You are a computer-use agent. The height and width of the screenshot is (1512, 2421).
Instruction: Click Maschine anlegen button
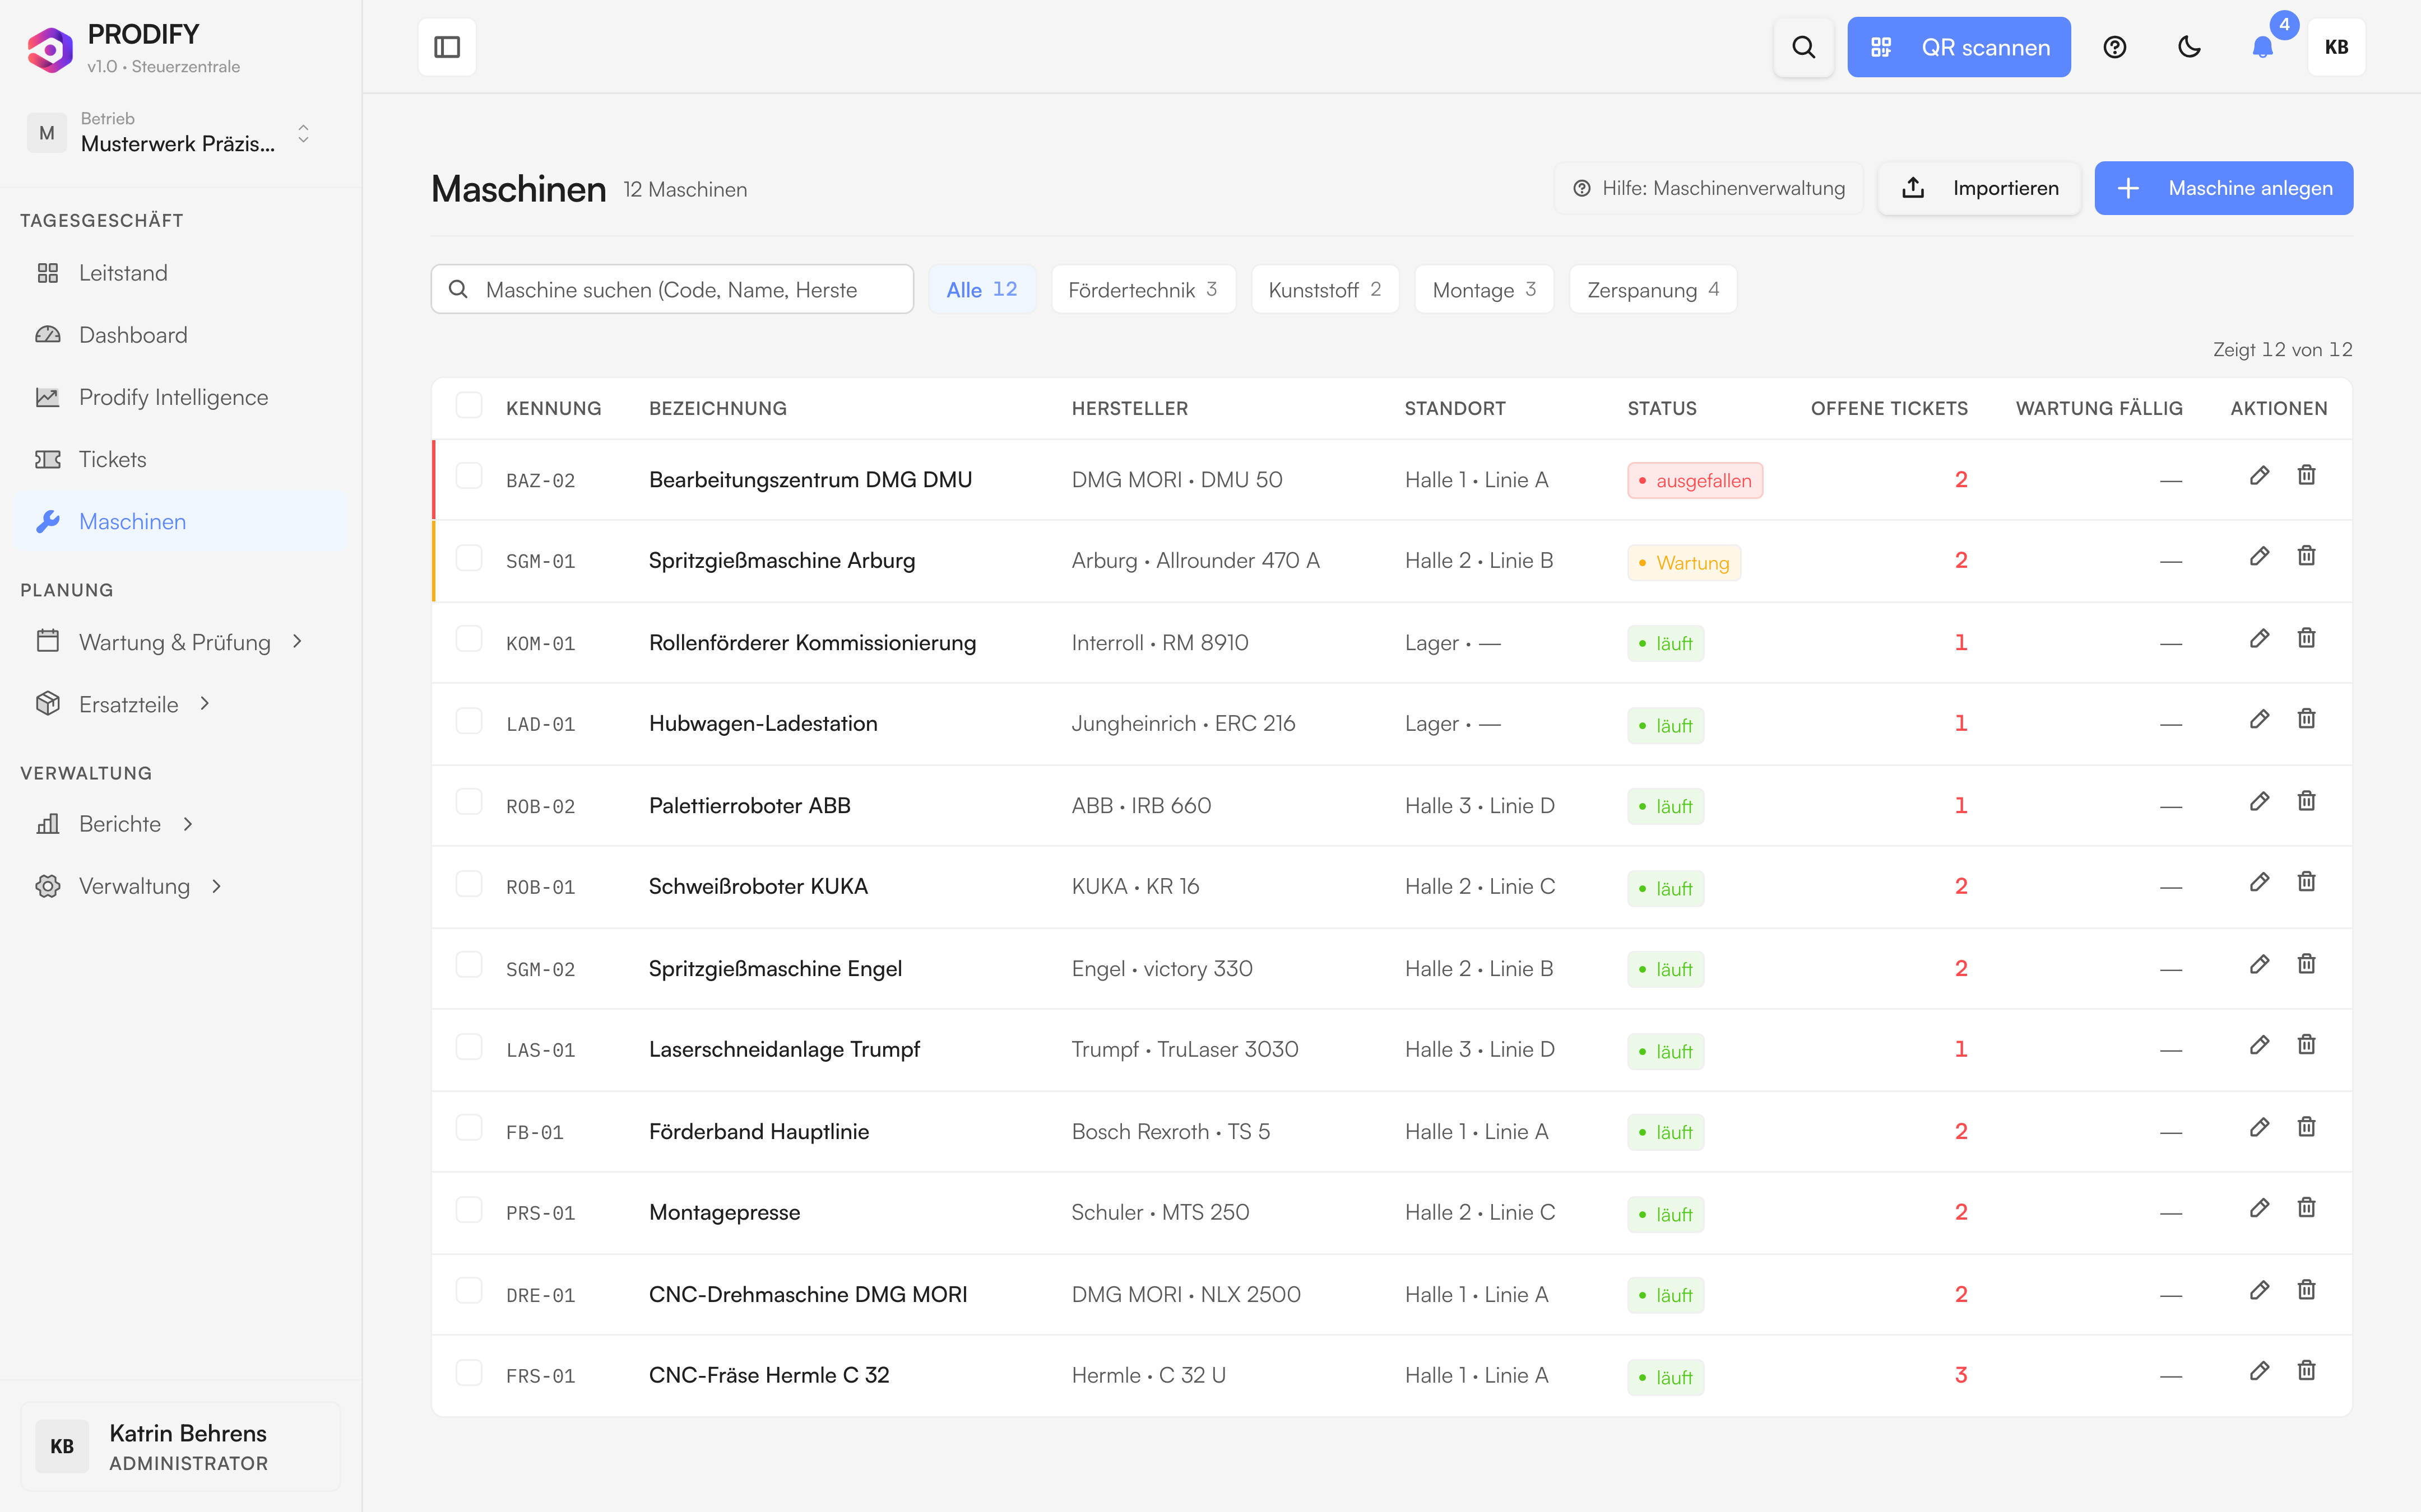tap(2223, 188)
